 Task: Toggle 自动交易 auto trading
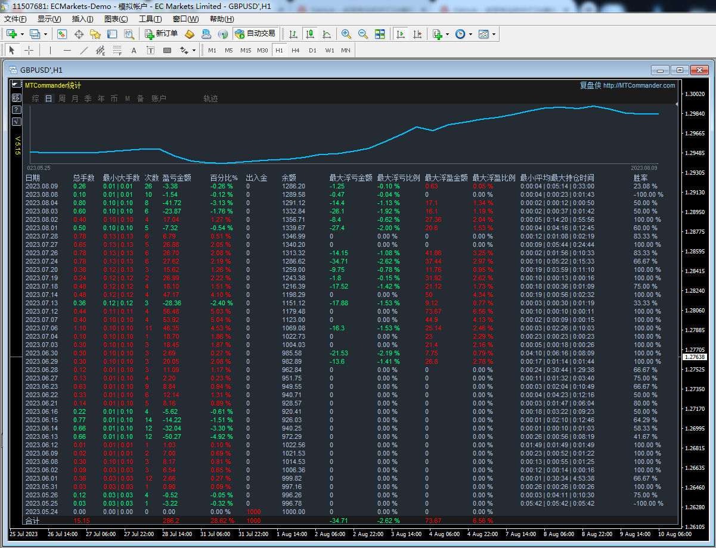(255, 34)
